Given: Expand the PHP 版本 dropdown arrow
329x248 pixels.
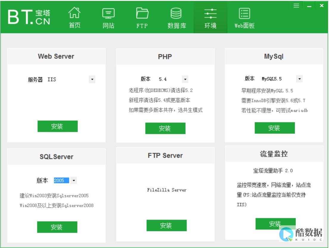Looking at the screenshot, I should pyautogui.click(x=185, y=79).
